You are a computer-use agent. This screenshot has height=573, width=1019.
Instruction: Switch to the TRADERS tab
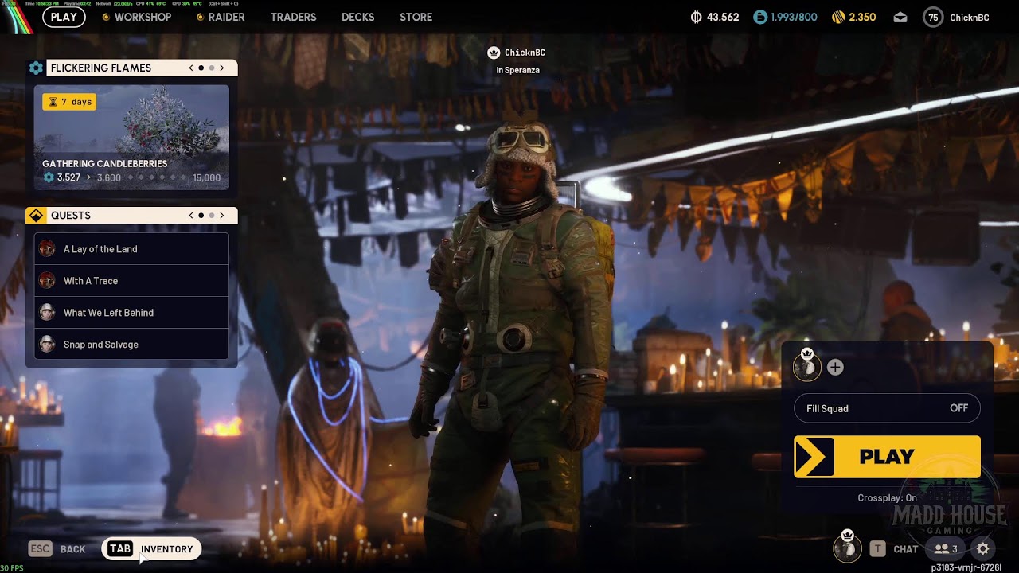pos(293,17)
